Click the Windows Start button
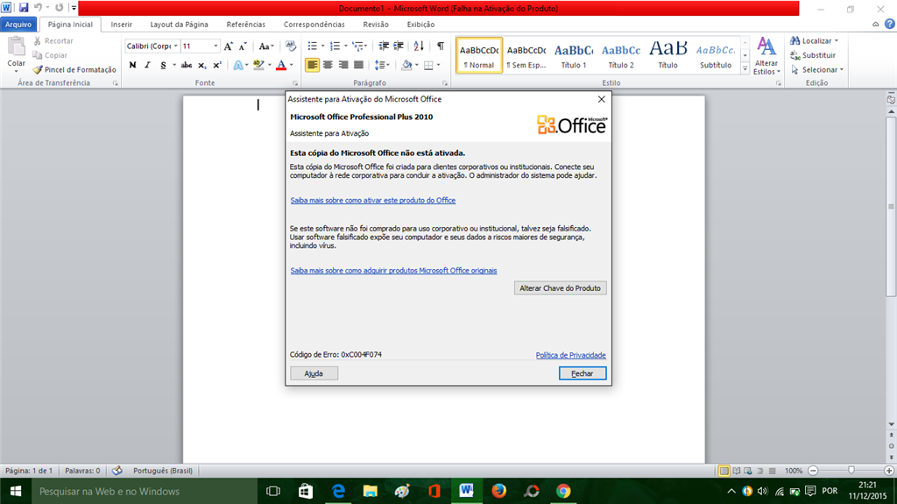The height and width of the screenshot is (504, 897). click(x=16, y=492)
